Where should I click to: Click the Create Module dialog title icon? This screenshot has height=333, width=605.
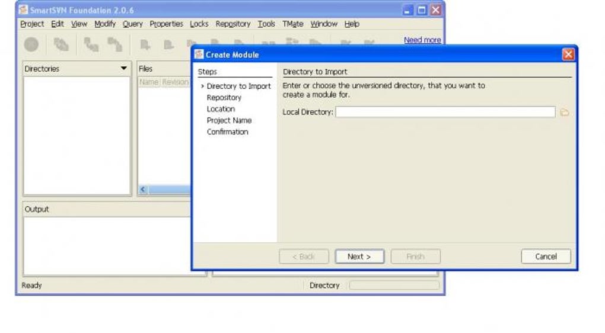click(x=199, y=55)
